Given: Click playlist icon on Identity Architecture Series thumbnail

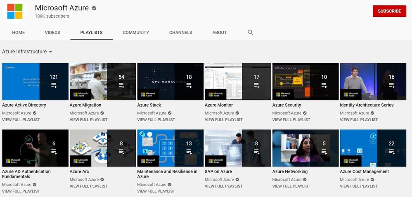Looking at the screenshot, I should click(x=391, y=85).
